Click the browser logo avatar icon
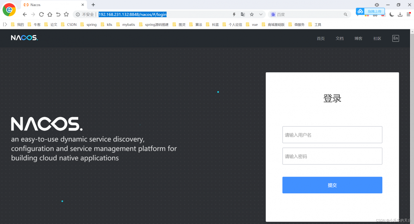The width and height of the screenshot is (414, 224). [x=9, y=10]
